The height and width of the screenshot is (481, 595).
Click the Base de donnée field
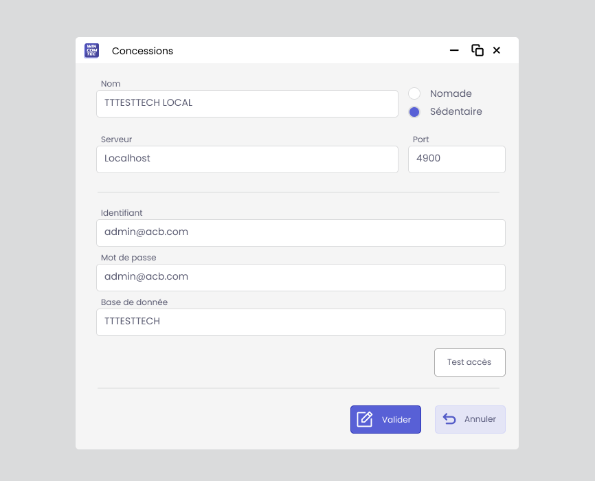(x=300, y=322)
